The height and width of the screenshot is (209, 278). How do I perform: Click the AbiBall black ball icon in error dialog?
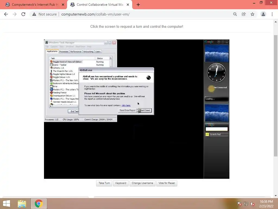[149, 78]
